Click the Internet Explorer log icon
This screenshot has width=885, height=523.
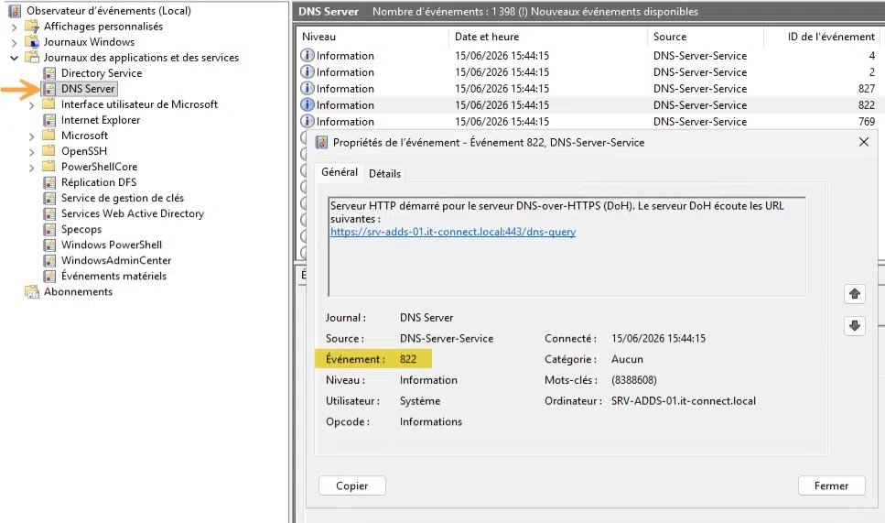pyautogui.click(x=49, y=120)
